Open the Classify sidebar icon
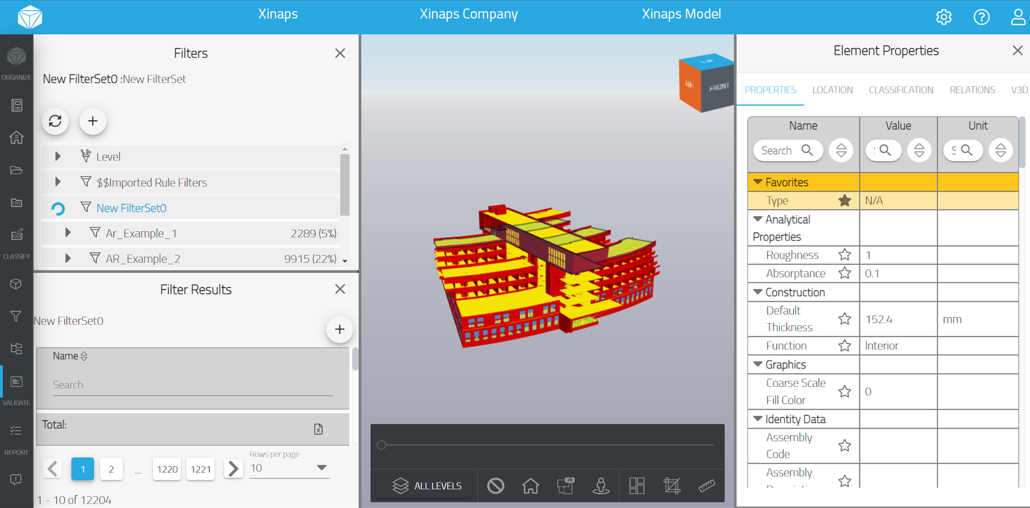 tap(16, 235)
